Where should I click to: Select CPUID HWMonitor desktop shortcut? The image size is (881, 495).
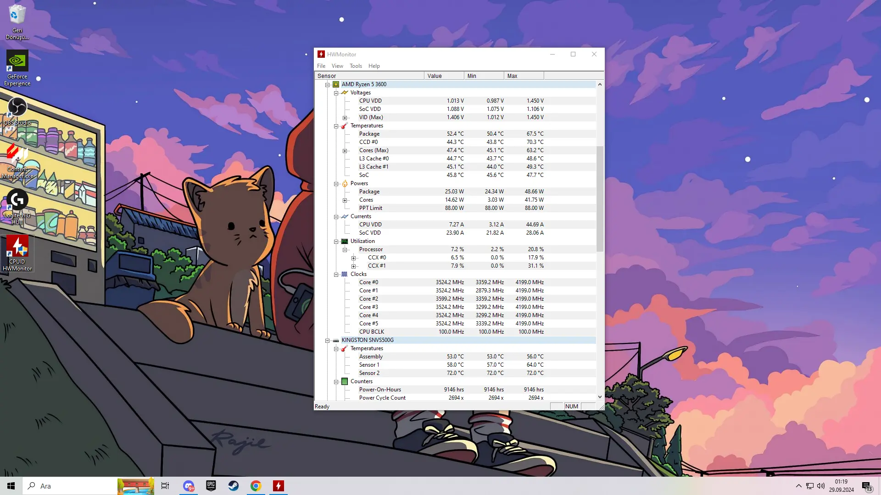(x=17, y=253)
